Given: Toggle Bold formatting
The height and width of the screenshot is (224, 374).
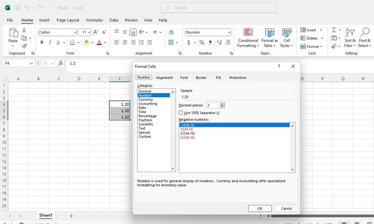Looking at the screenshot, I should (x=42, y=43).
